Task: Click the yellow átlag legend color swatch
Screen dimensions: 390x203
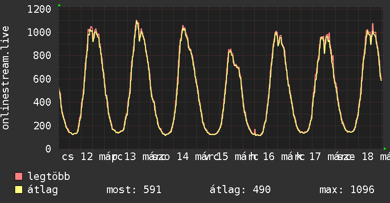Action: click(19, 190)
